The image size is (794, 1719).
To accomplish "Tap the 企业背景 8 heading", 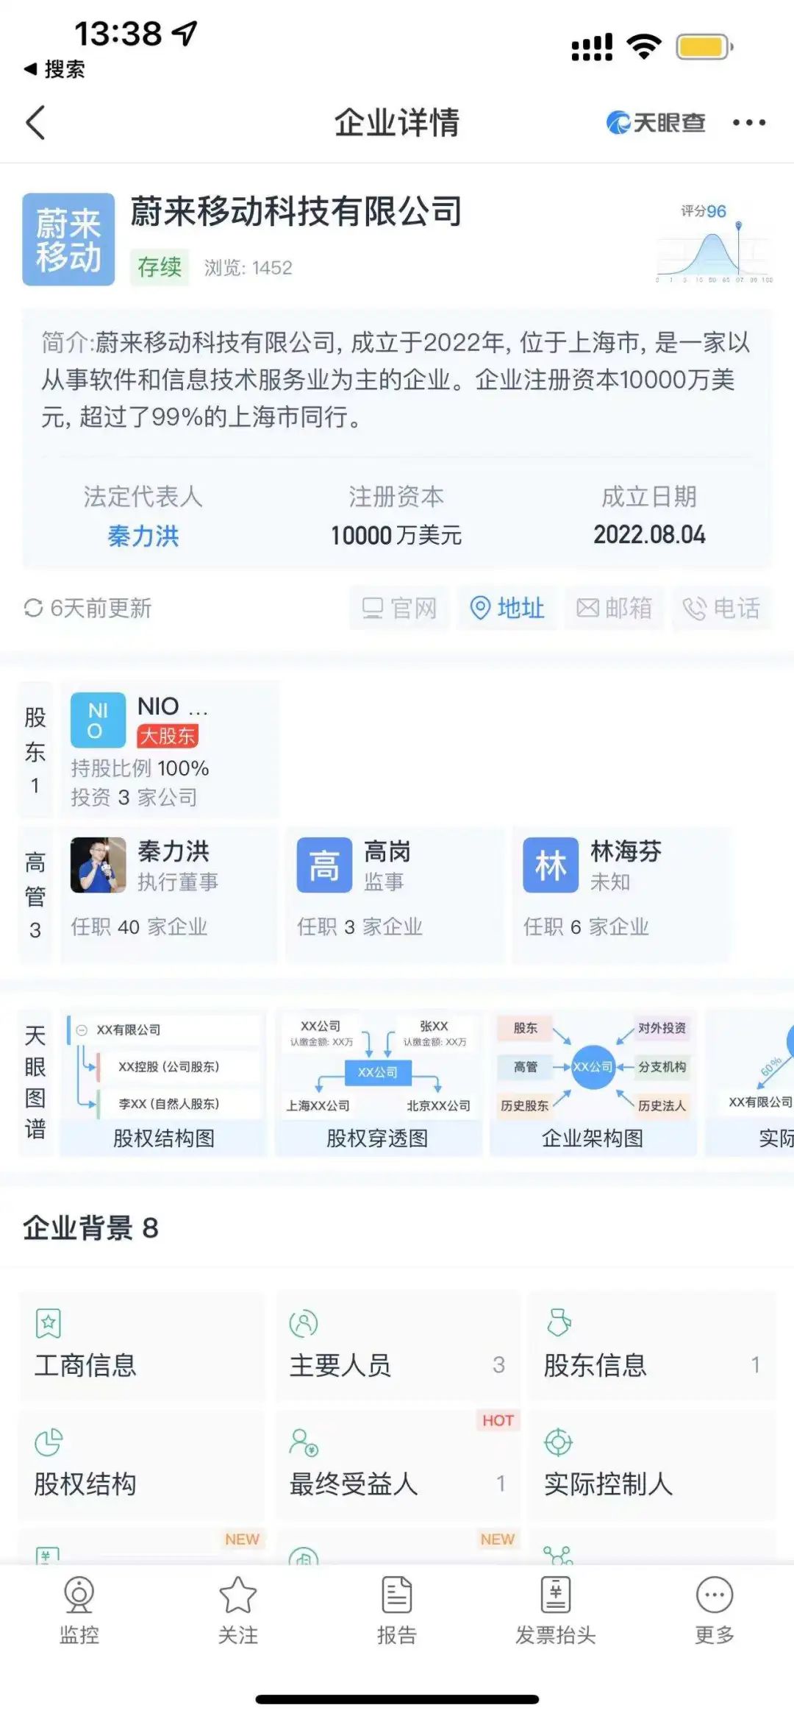I will pyautogui.click(x=90, y=1227).
